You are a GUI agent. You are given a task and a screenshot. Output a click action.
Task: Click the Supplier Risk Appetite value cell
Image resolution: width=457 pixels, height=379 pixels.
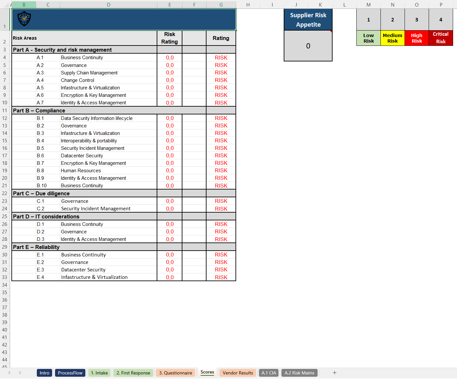pyautogui.click(x=308, y=46)
